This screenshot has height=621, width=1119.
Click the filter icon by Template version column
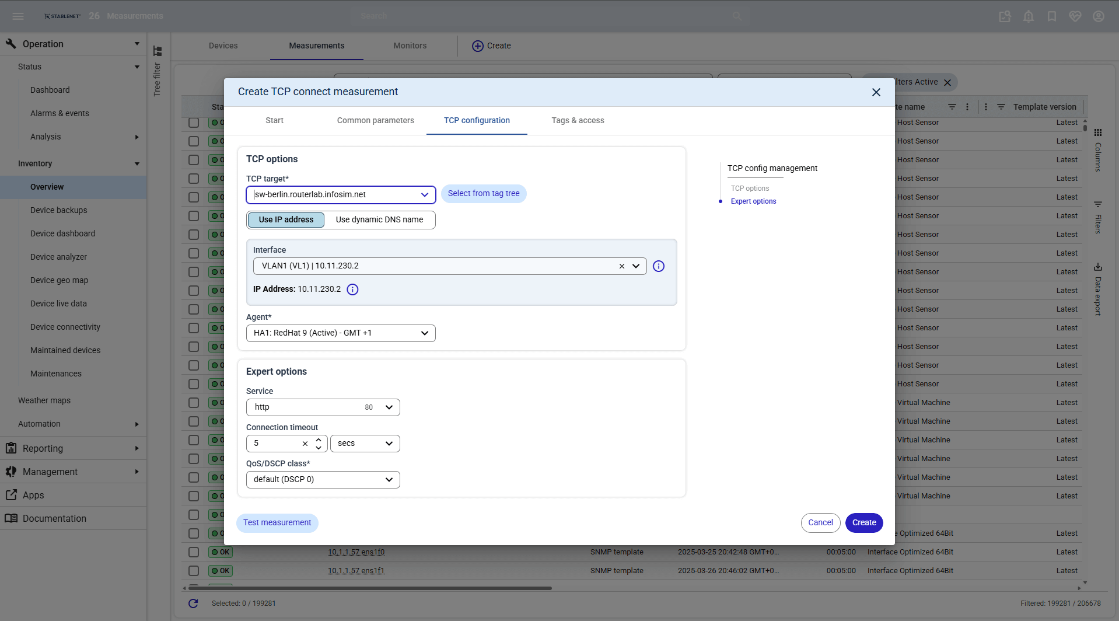1001,107
